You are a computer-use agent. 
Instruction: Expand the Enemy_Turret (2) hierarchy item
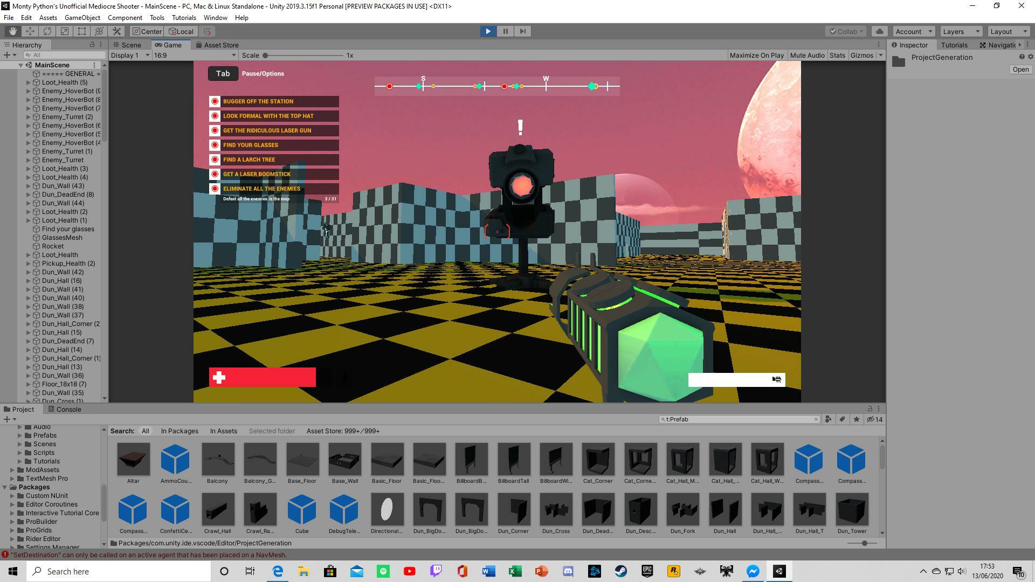pos(29,117)
